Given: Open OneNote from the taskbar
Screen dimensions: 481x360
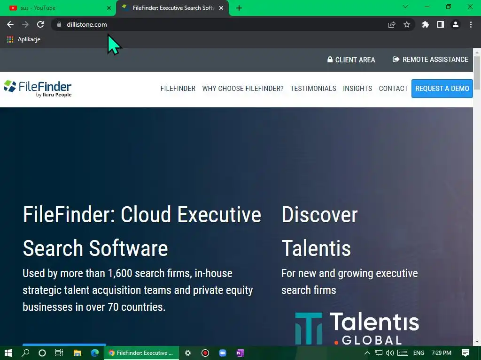Looking at the screenshot, I should [x=240, y=353].
